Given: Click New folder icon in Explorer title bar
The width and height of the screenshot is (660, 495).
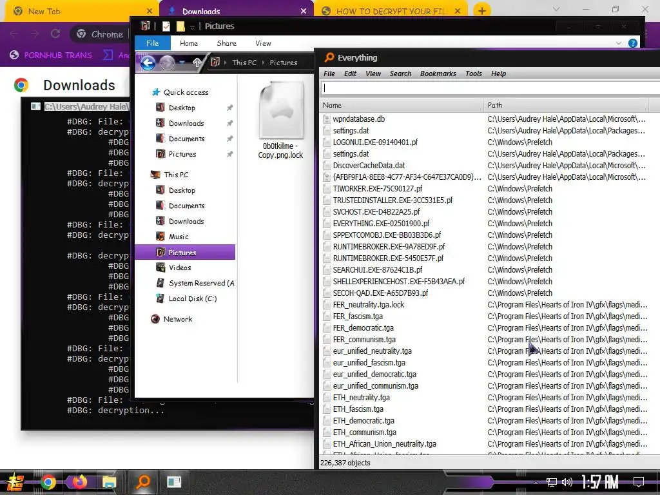Looking at the screenshot, I should pos(180,26).
